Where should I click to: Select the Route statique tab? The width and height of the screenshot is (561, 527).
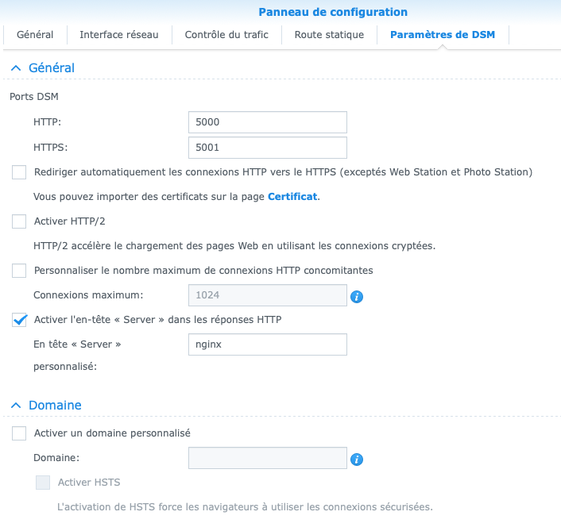pos(329,35)
